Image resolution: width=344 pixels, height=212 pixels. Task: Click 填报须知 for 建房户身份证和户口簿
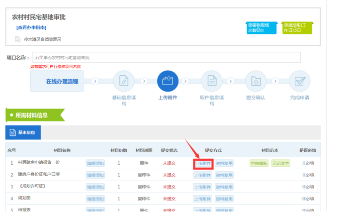[95, 175]
